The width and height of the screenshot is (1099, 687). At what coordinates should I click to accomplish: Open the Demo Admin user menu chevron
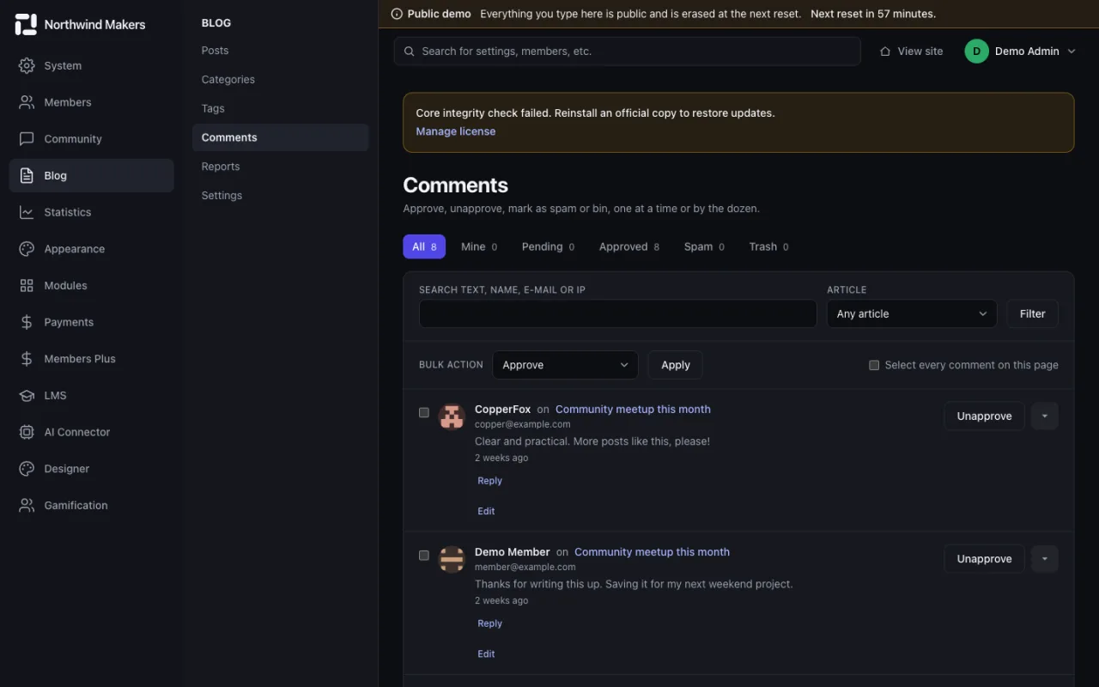(1072, 52)
